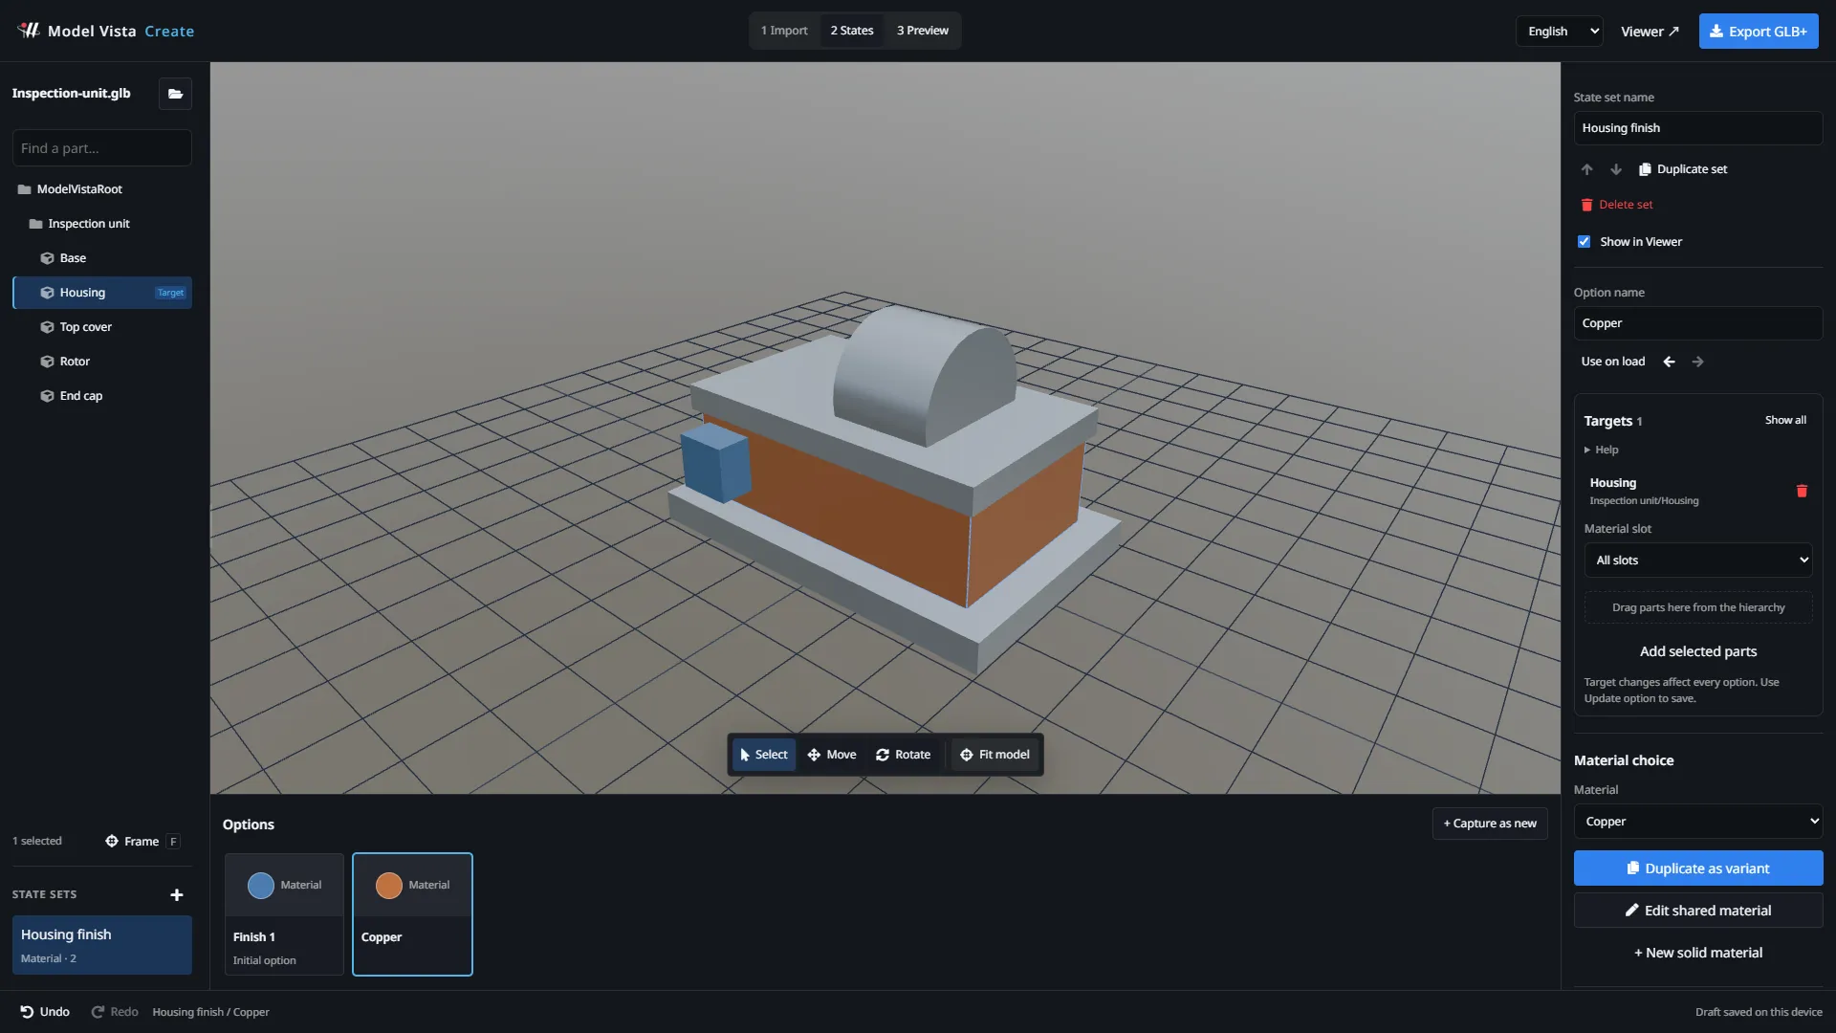Add new state set plus icon
Image resolution: width=1836 pixels, height=1033 pixels.
[176, 895]
